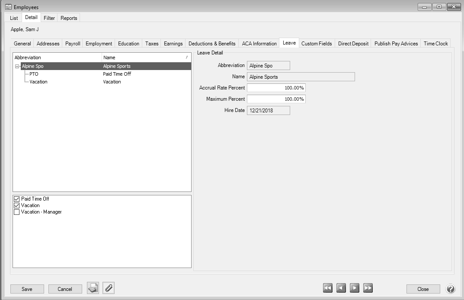Open attachments with the paperclip icon
The image size is (464, 300).
tap(109, 288)
